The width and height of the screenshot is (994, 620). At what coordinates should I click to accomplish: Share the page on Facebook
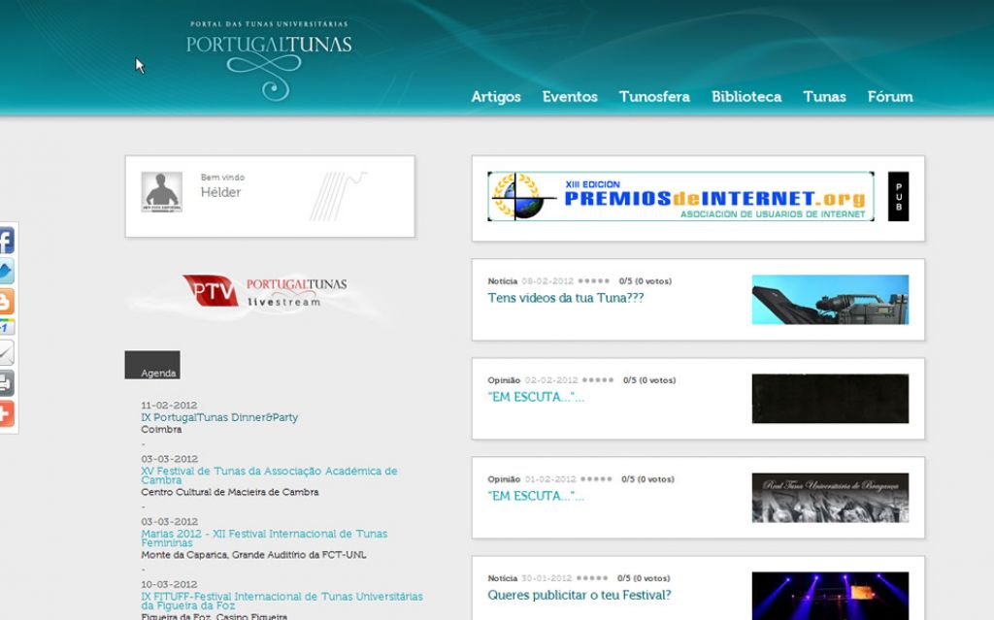click(x=6, y=241)
